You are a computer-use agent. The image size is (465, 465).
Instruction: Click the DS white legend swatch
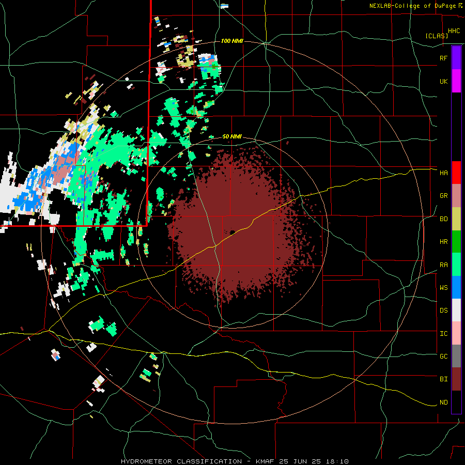[456, 310]
